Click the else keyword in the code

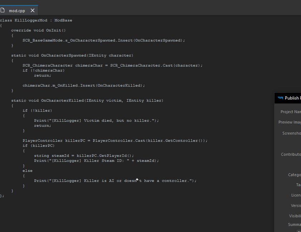pos(27,171)
